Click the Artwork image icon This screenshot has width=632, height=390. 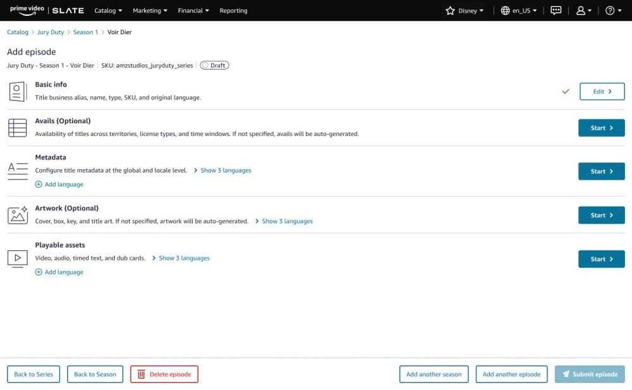pos(18,215)
